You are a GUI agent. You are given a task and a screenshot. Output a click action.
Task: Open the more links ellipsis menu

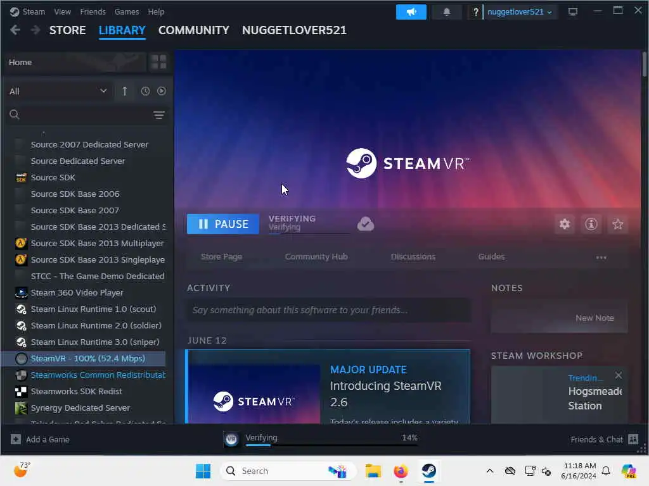click(601, 257)
